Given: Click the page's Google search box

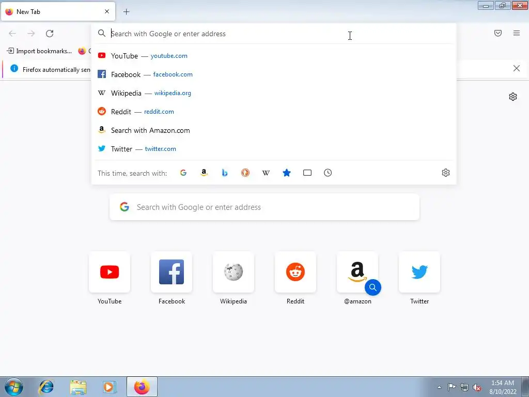Looking at the screenshot, I should point(264,207).
